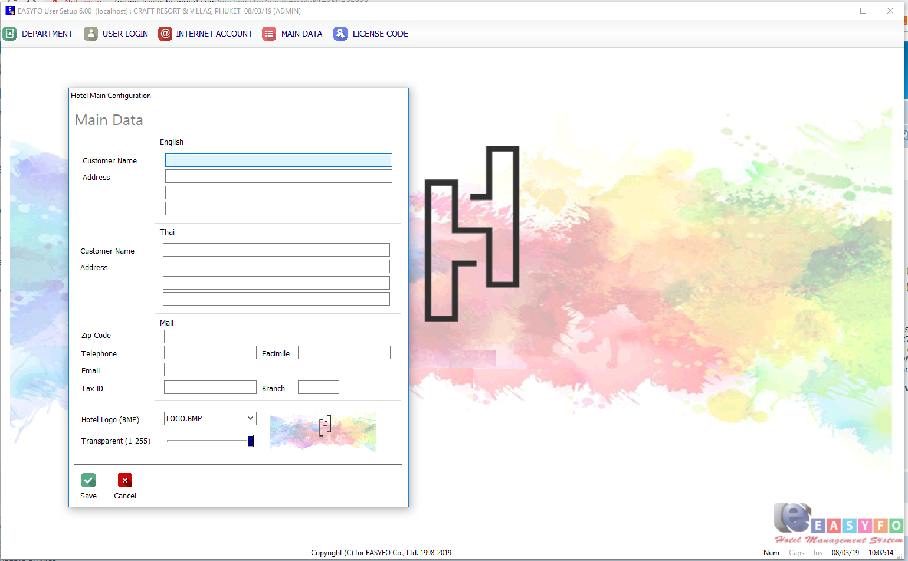Viewport: 908px width, 561px height.
Task: Close the EASYFO User Setup window
Action: point(890,11)
